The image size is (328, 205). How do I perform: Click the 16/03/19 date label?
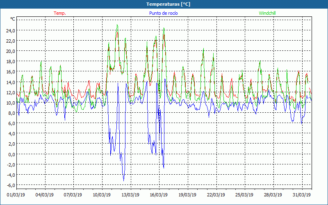pos(159,195)
